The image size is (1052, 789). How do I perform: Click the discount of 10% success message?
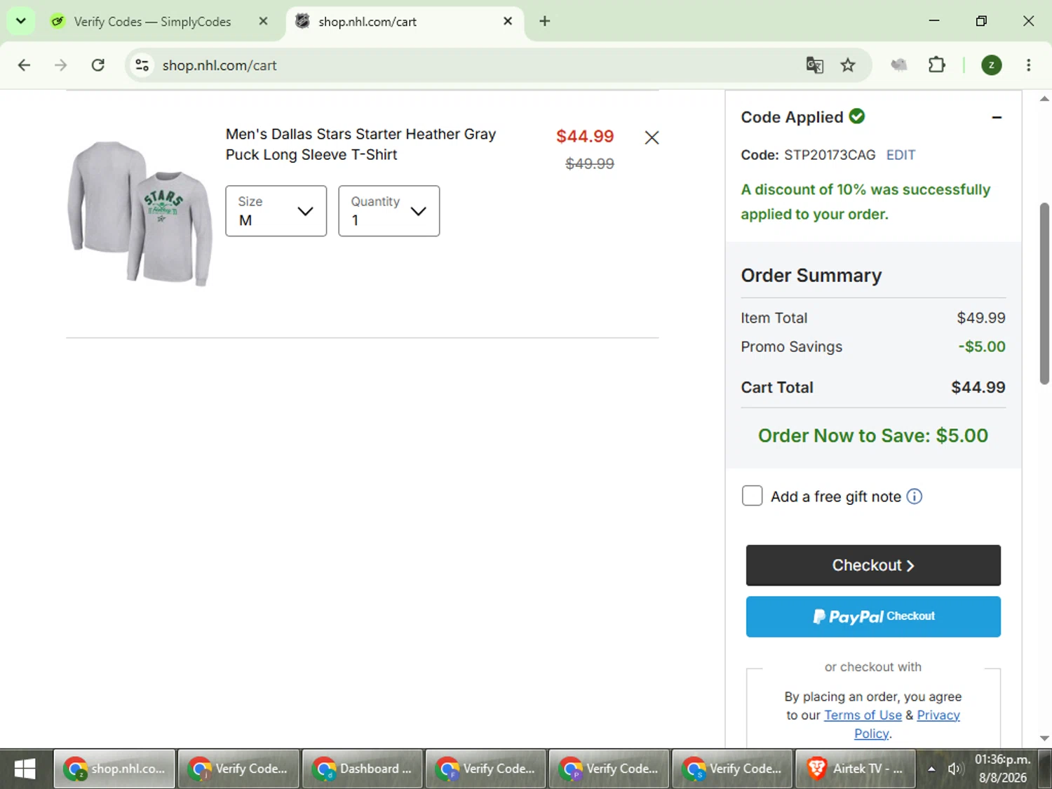[866, 202]
